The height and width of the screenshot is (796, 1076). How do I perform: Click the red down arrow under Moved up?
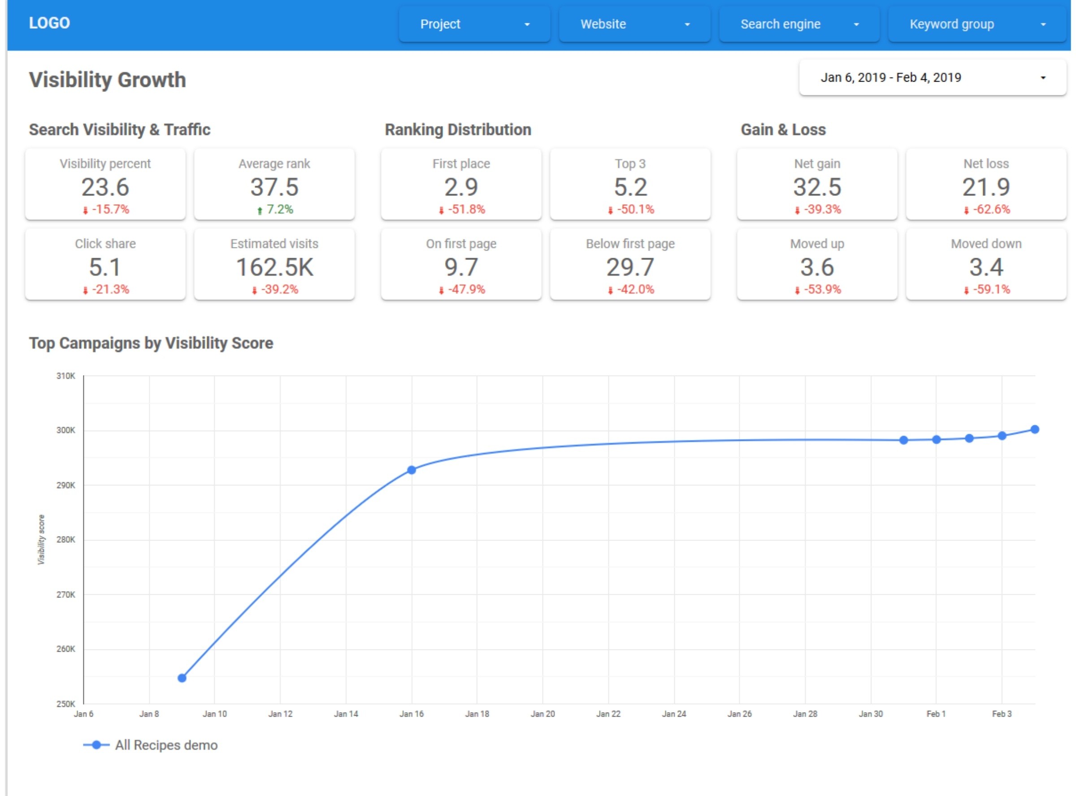coord(797,290)
